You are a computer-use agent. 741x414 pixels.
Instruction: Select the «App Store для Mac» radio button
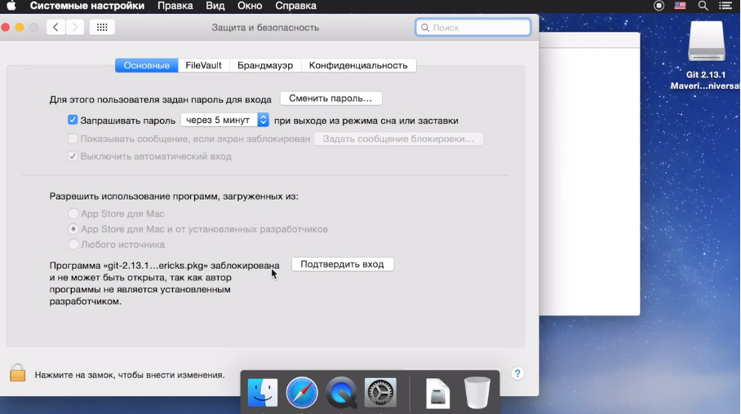coord(73,214)
